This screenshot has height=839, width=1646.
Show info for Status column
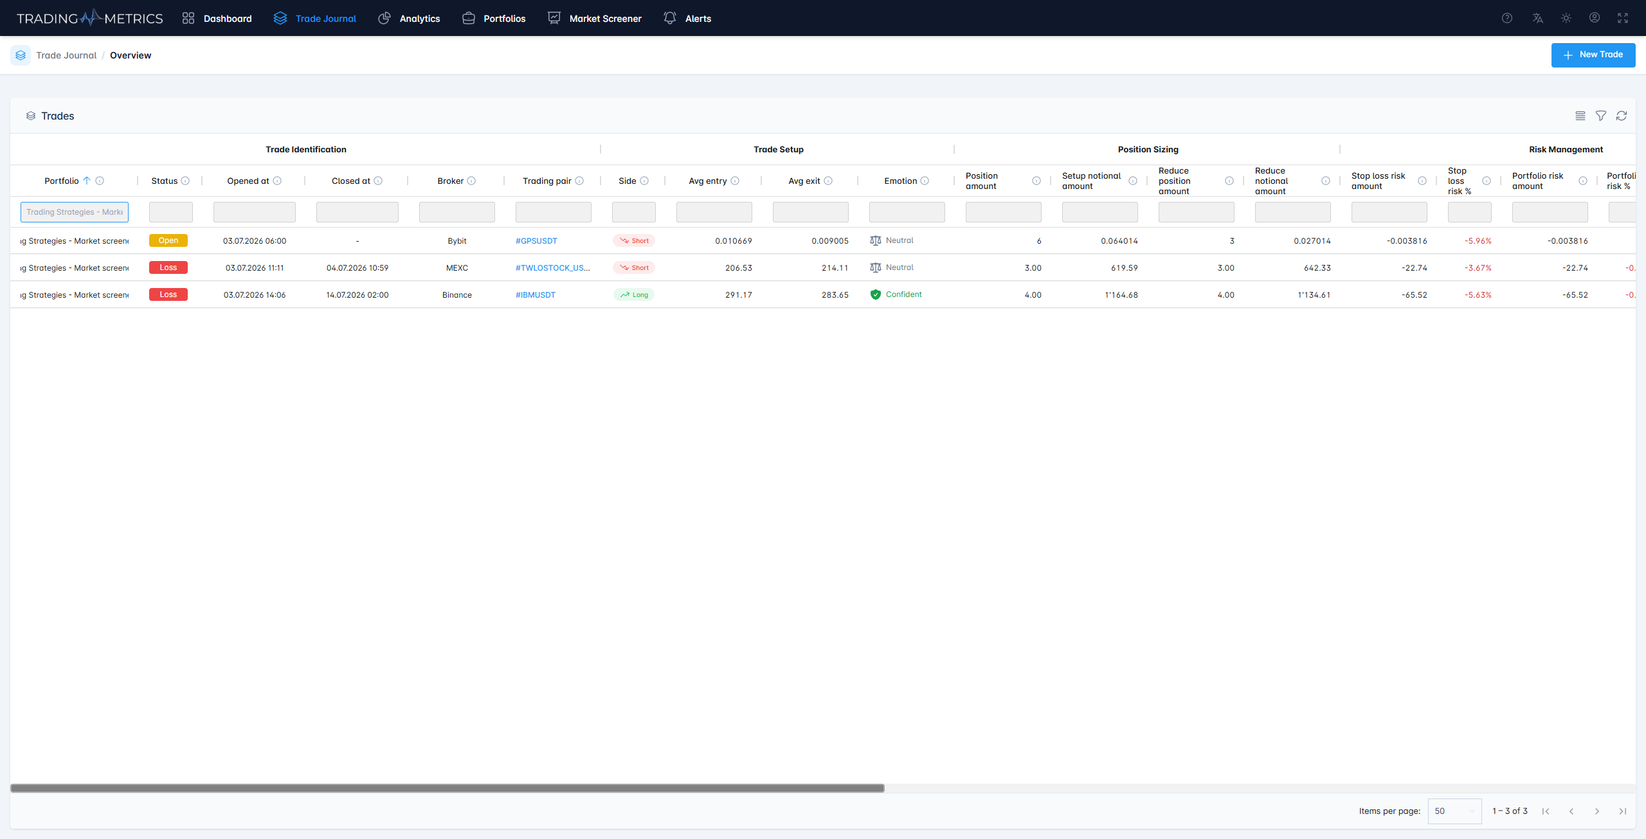tap(185, 181)
